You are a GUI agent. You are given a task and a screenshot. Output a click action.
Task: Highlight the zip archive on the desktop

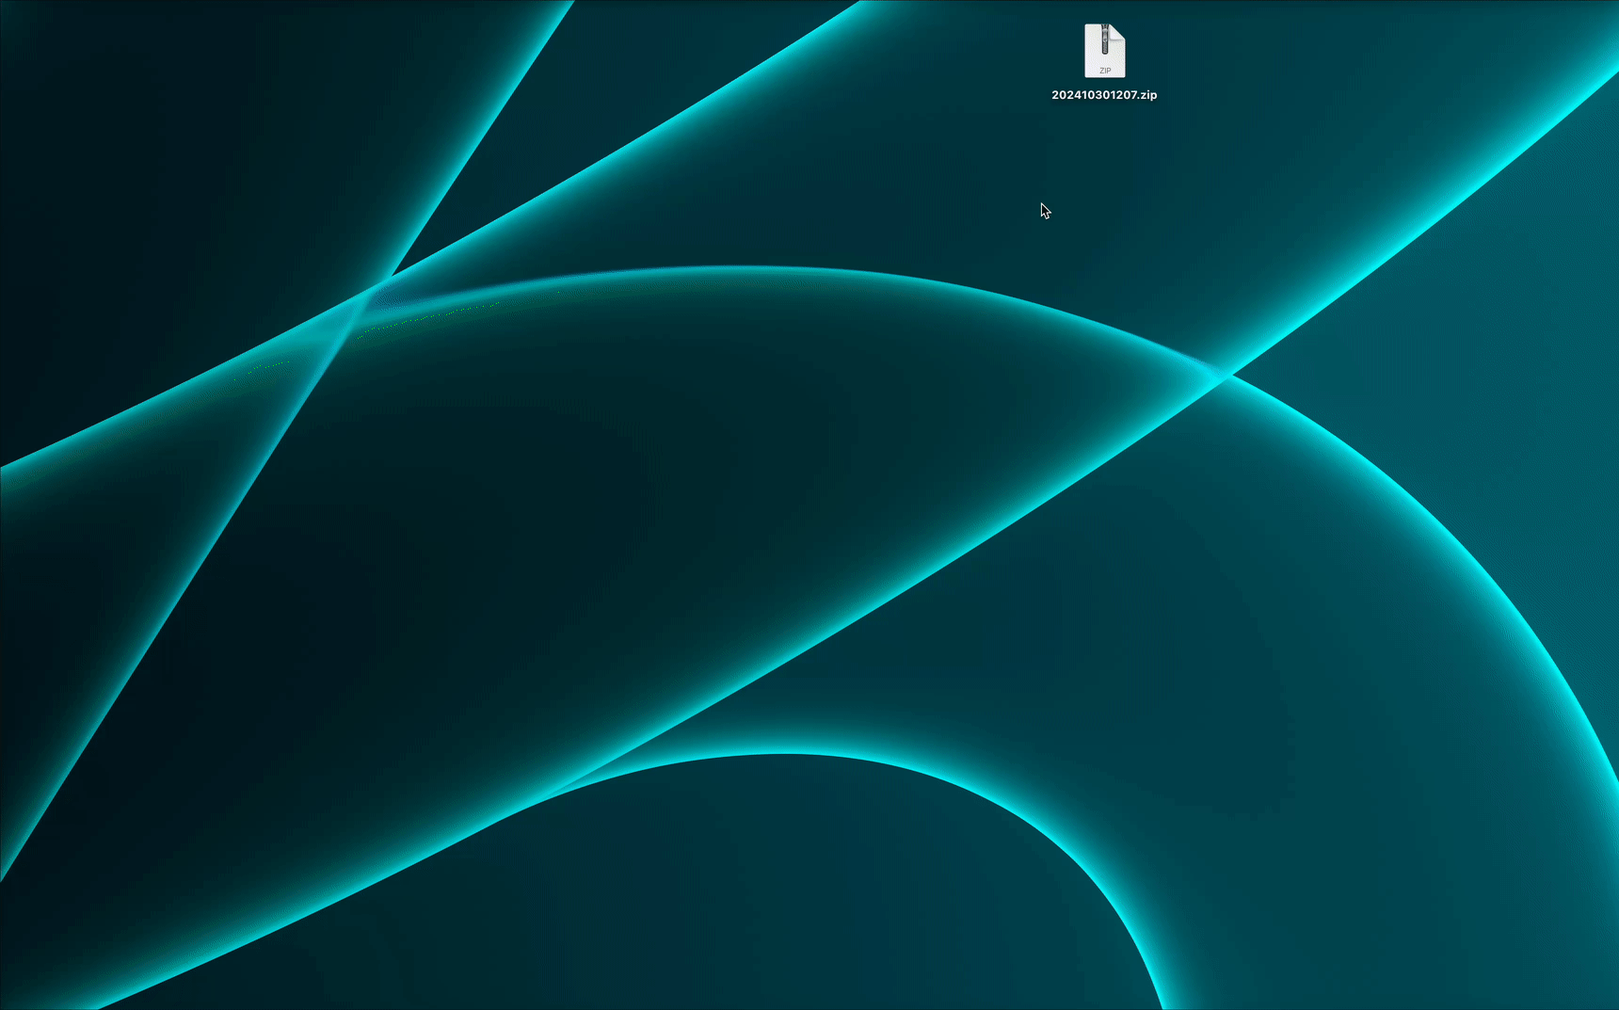1104,51
